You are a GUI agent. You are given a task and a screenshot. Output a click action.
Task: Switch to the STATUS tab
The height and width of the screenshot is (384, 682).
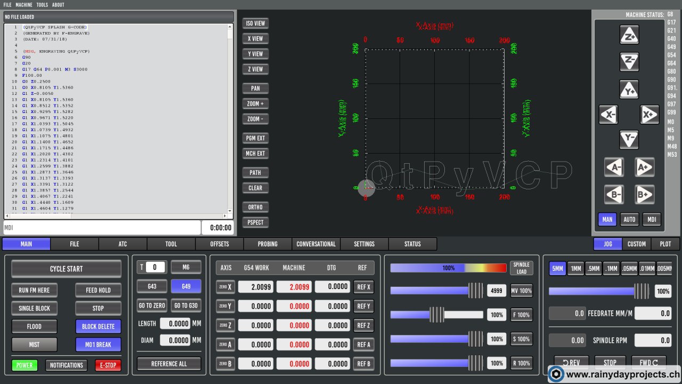click(412, 244)
